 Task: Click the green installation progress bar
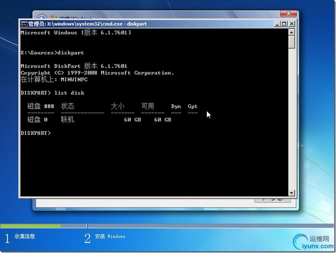31,226
